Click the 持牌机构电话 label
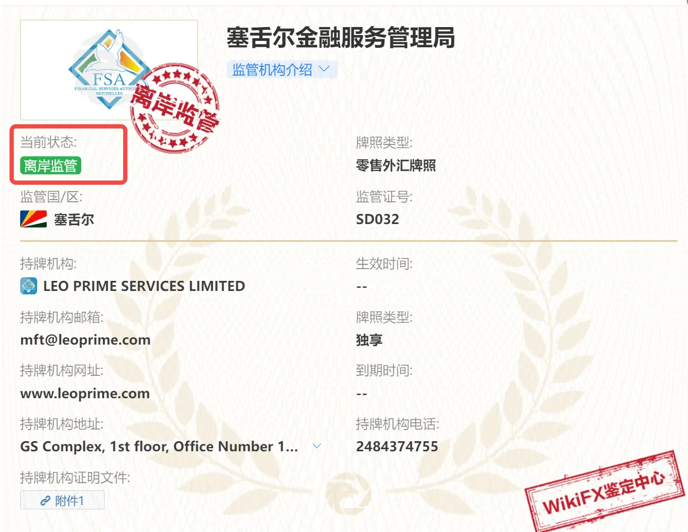This screenshot has width=688, height=532. (398, 424)
